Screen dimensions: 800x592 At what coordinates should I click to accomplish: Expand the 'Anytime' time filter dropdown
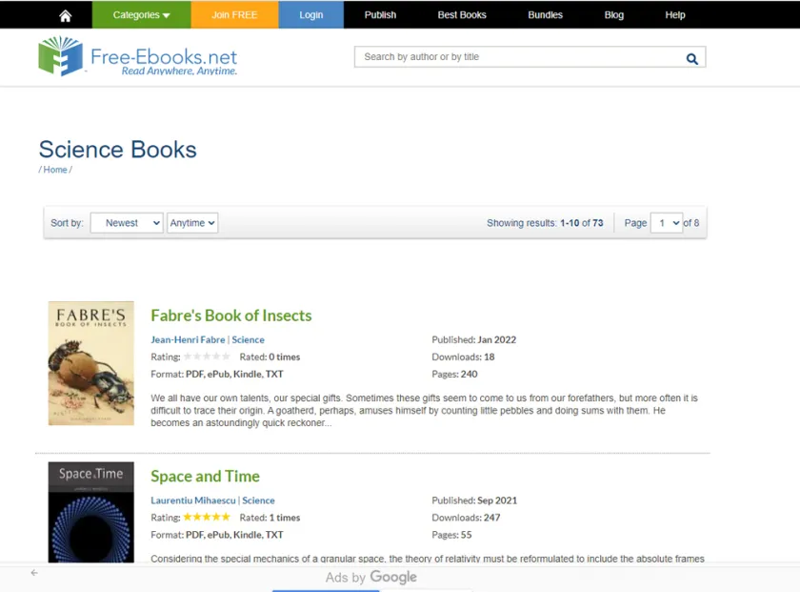coord(192,222)
